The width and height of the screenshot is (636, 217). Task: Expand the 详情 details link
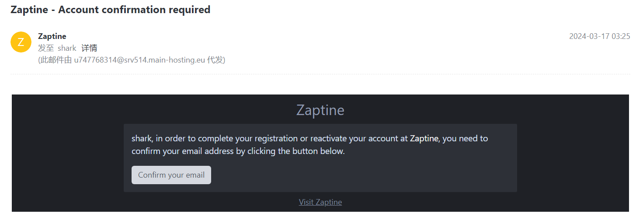click(89, 48)
